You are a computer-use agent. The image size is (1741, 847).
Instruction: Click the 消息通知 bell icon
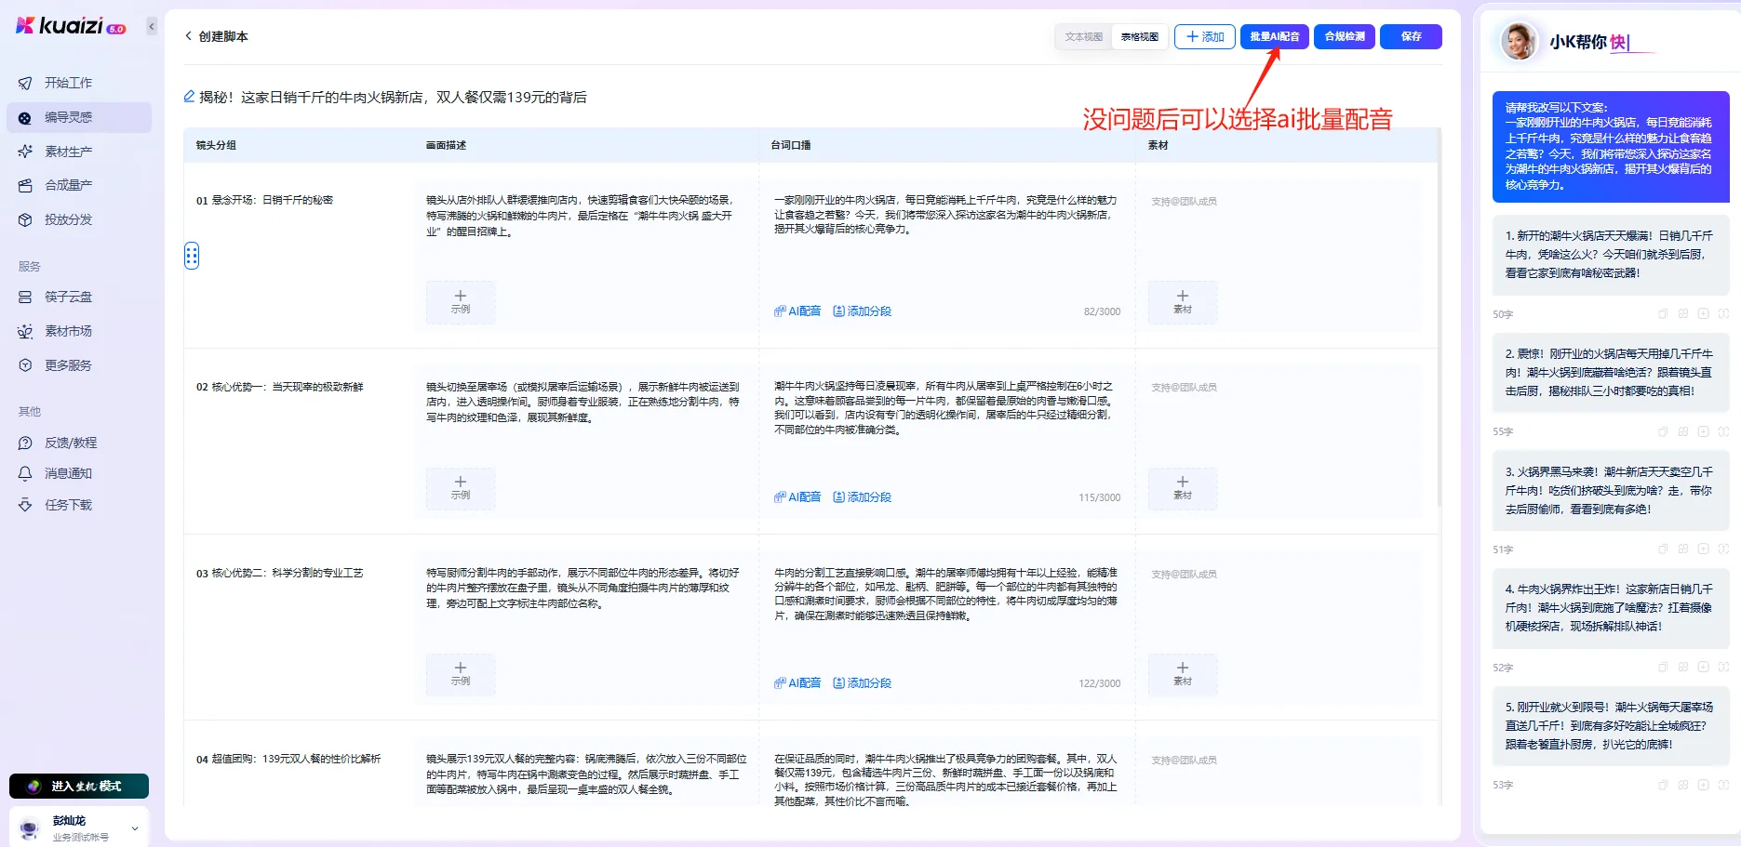25,473
